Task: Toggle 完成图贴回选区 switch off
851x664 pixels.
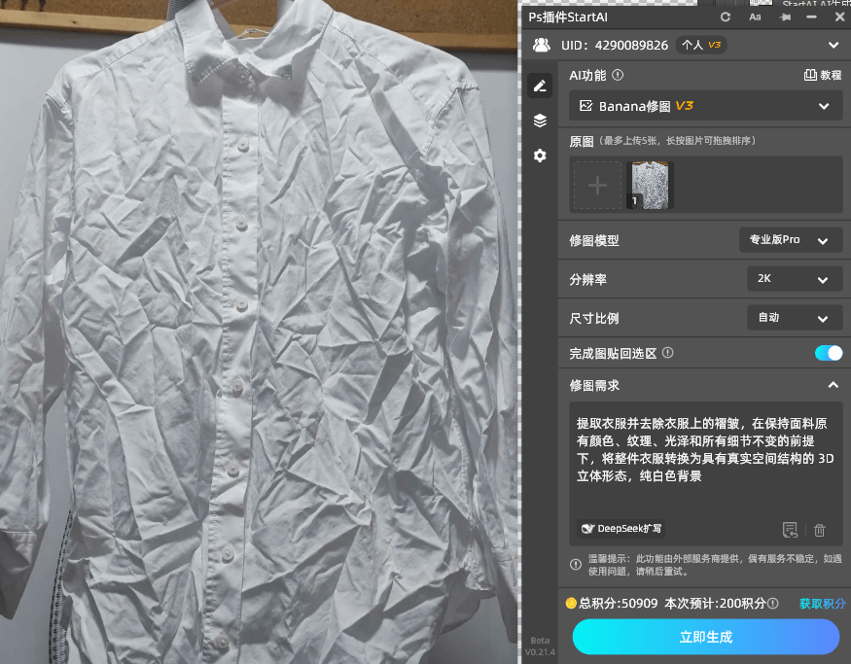Action: 828,353
